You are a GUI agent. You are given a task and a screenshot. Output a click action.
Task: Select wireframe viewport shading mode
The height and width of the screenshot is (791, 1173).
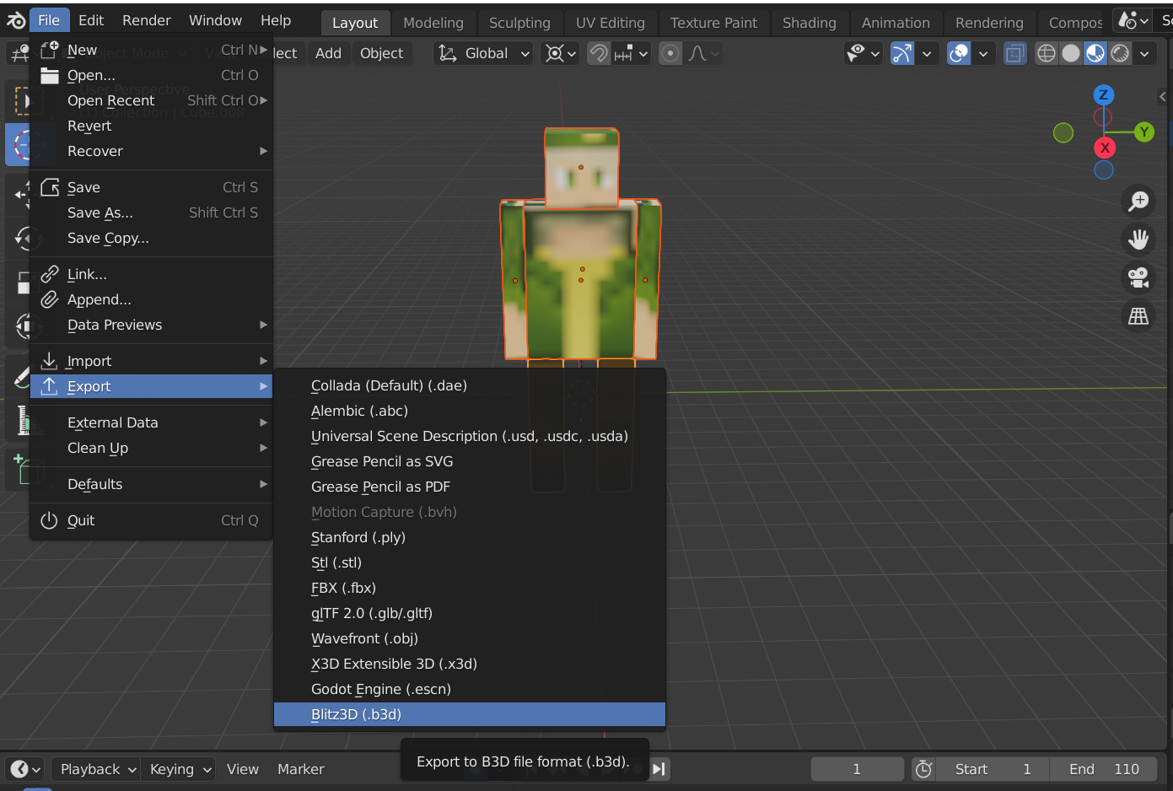click(x=1047, y=53)
